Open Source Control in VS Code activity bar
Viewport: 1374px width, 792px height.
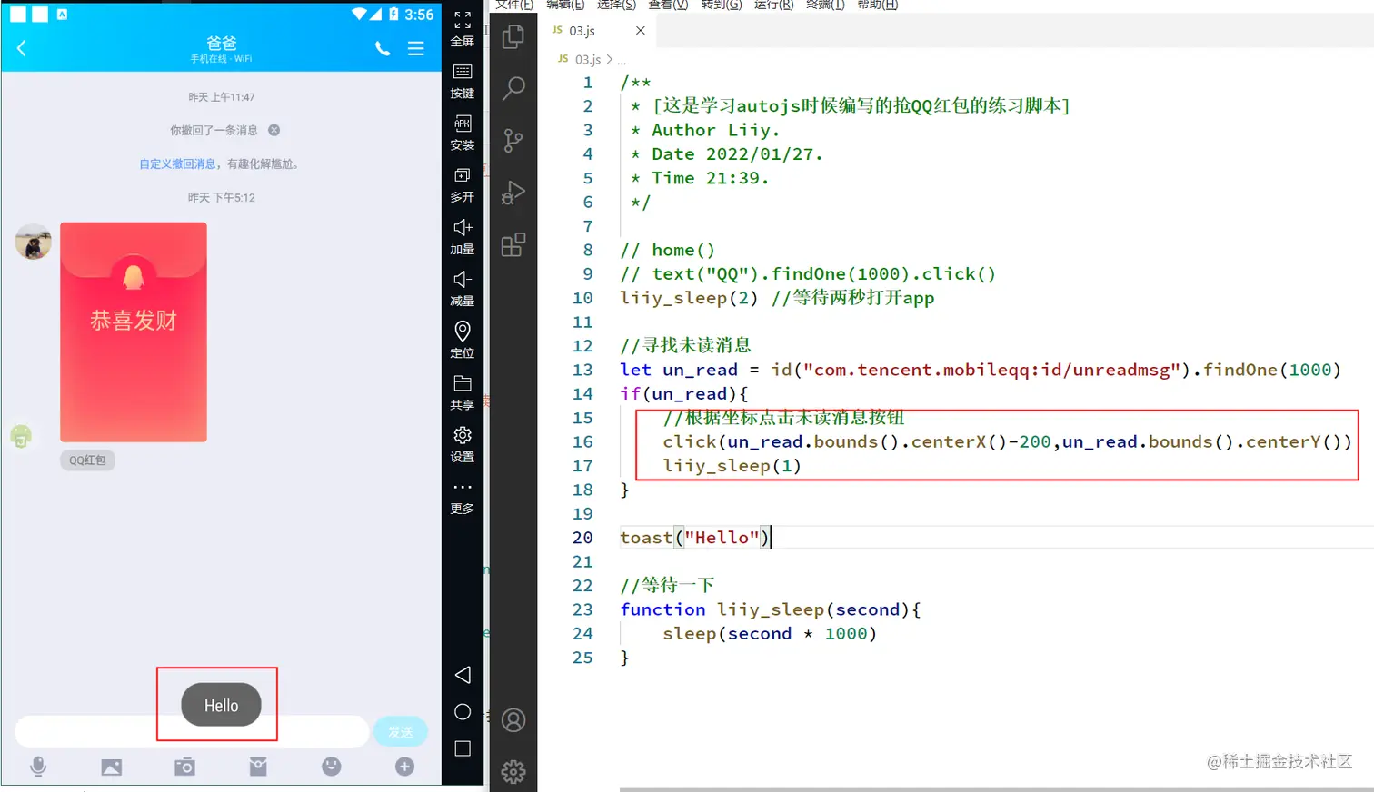click(513, 140)
